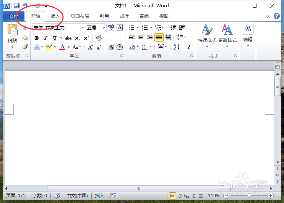The width and height of the screenshot is (284, 203).
Task: Click the decrease indent icon
Action: point(173,27)
